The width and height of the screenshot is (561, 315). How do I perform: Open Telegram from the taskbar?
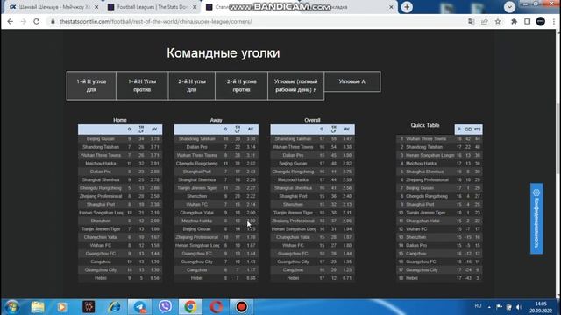(x=140, y=307)
